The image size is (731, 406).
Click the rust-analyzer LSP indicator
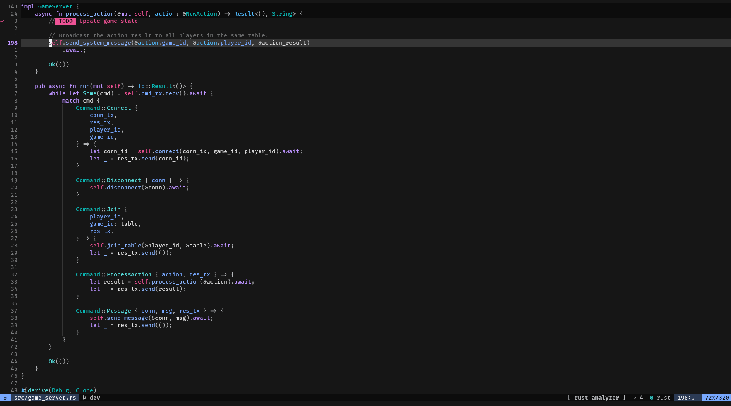[x=597, y=398]
